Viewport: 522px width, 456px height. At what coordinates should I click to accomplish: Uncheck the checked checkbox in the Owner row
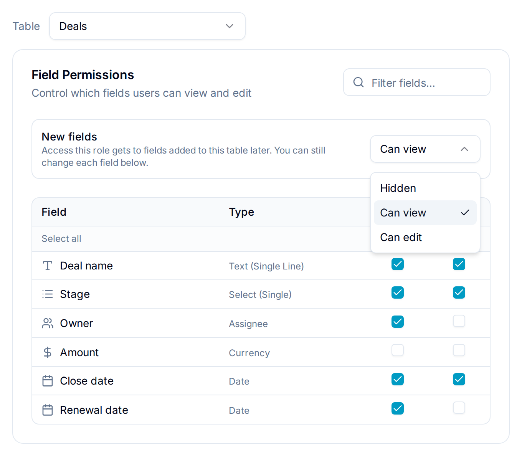click(398, 322)
